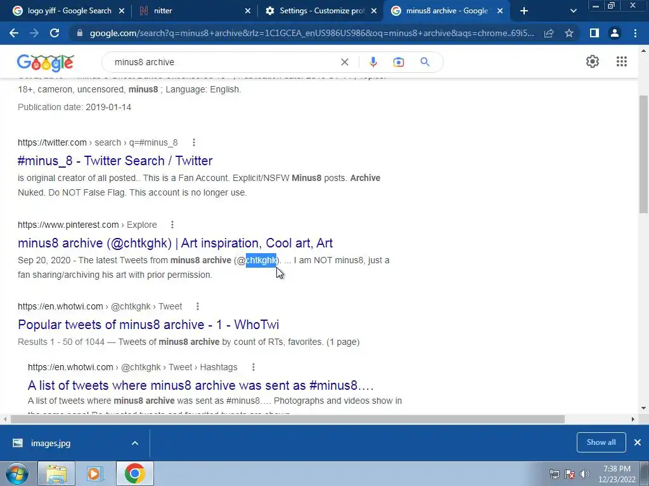Close the downloads bar
The width and height of the screenshot is (649, 486).
click(638, 442)
